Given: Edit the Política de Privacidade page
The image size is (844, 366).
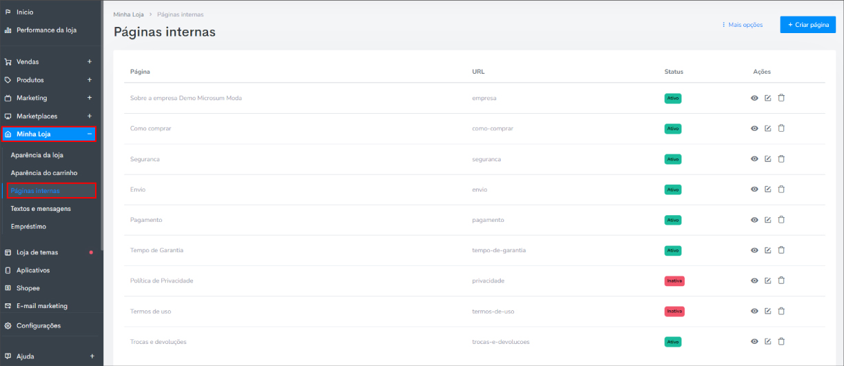Looking at the screenshot, I should pos(768,281).
